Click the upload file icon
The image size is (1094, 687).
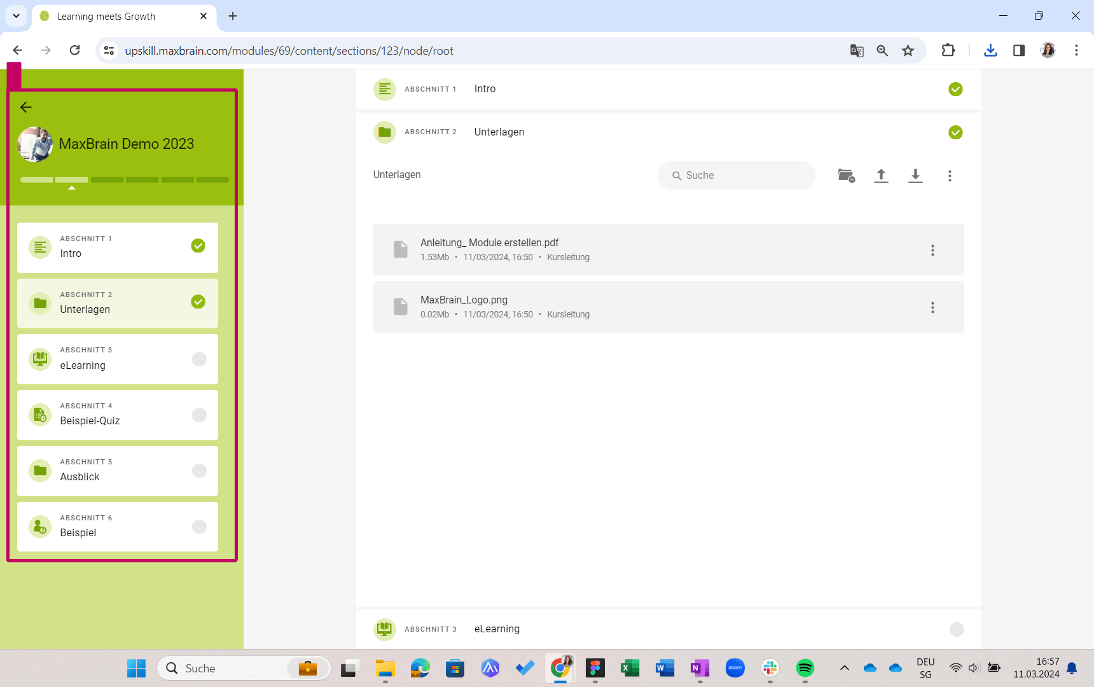pyautogui.click(x=881, y=176)
